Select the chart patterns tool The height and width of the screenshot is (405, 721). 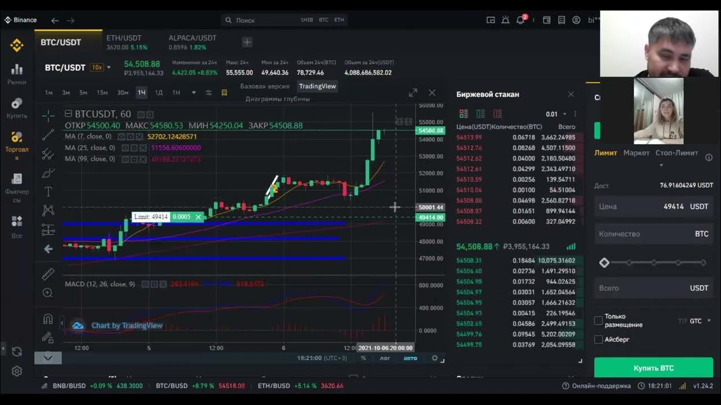pyautogui.click(x=48, y=210)
